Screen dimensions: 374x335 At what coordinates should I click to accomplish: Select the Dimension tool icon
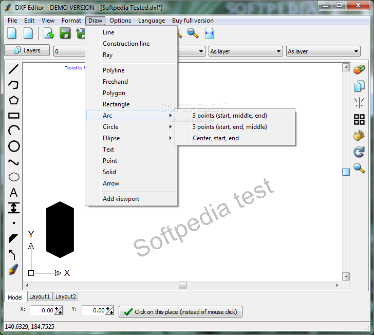14,208
